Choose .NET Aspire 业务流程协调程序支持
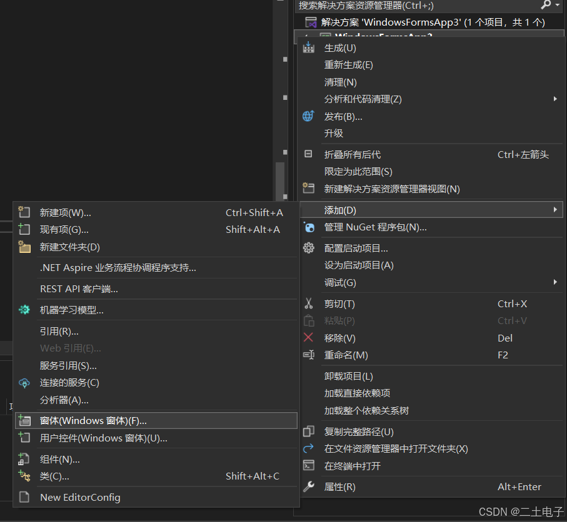 pyautogui.click(x=156, y=268)
